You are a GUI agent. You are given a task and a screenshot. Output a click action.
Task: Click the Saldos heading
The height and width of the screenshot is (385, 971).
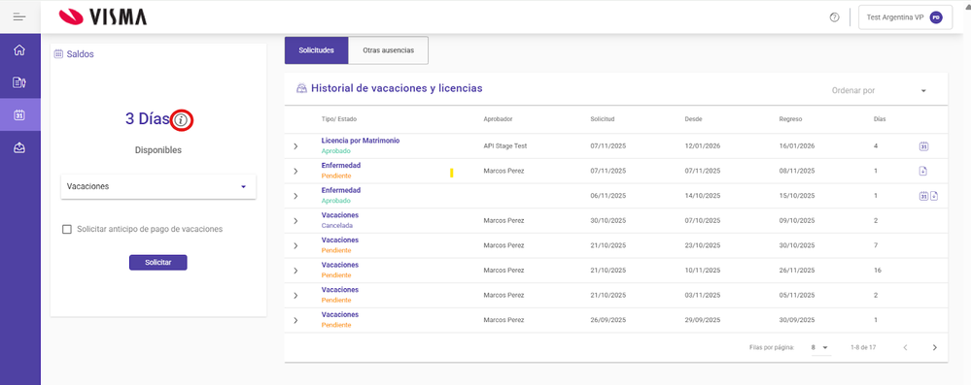pyautogui.click(x=81, y=53)
